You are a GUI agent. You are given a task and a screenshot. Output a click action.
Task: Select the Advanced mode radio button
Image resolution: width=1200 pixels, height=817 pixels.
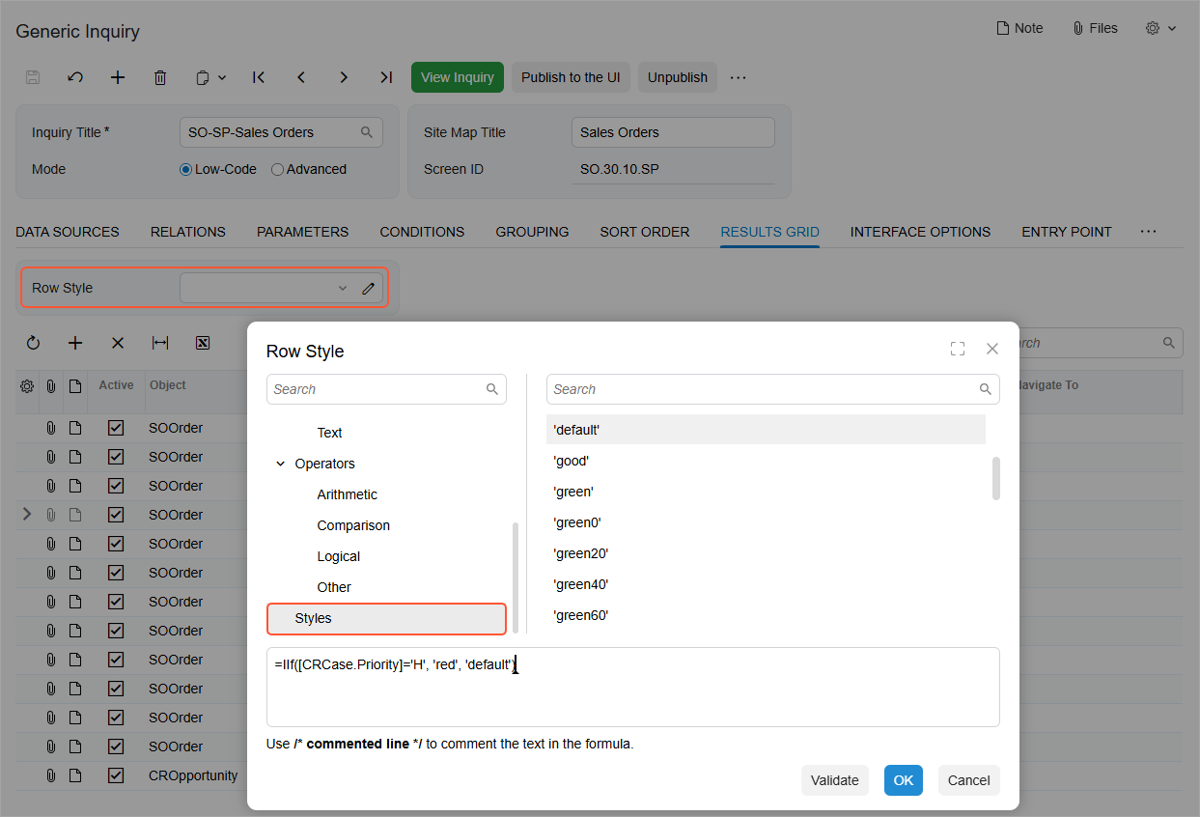pos(278,169)
